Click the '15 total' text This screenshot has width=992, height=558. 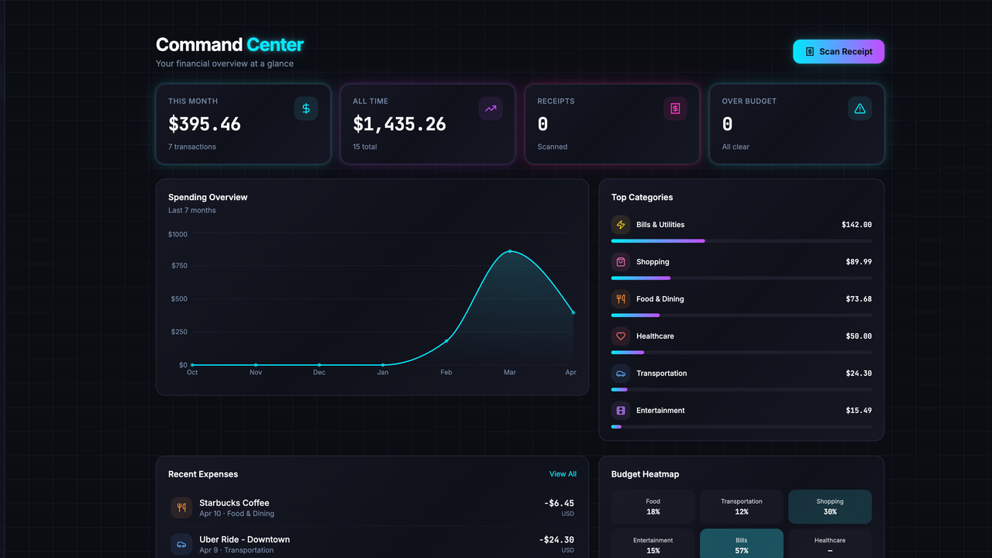coord(365,146)
